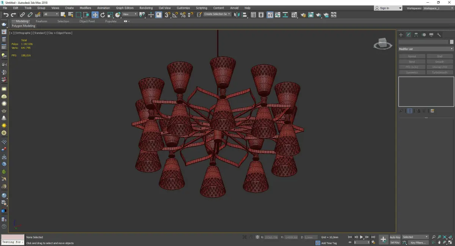
Task: Open Key Filters dialog
Action: (x=417, y=243)
